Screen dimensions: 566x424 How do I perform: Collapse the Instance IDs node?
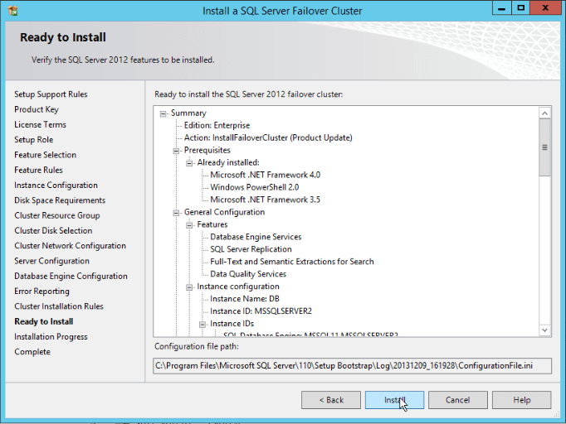[202, 324]
